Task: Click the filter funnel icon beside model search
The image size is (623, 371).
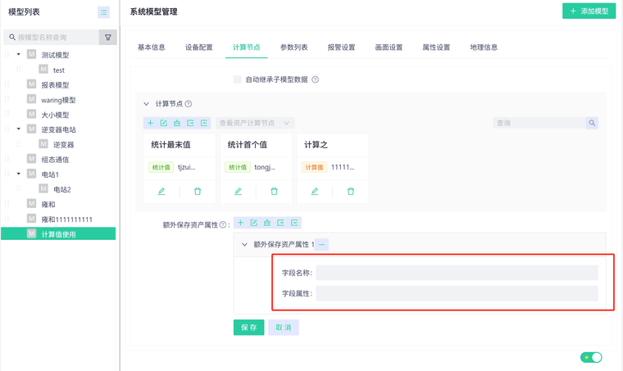Action: pos(107,38)
